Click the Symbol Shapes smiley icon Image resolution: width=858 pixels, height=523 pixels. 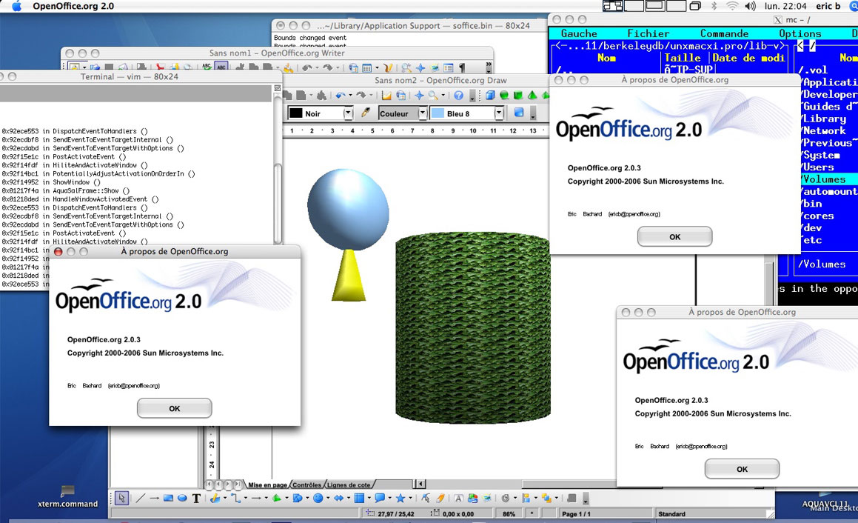point(318,498)
